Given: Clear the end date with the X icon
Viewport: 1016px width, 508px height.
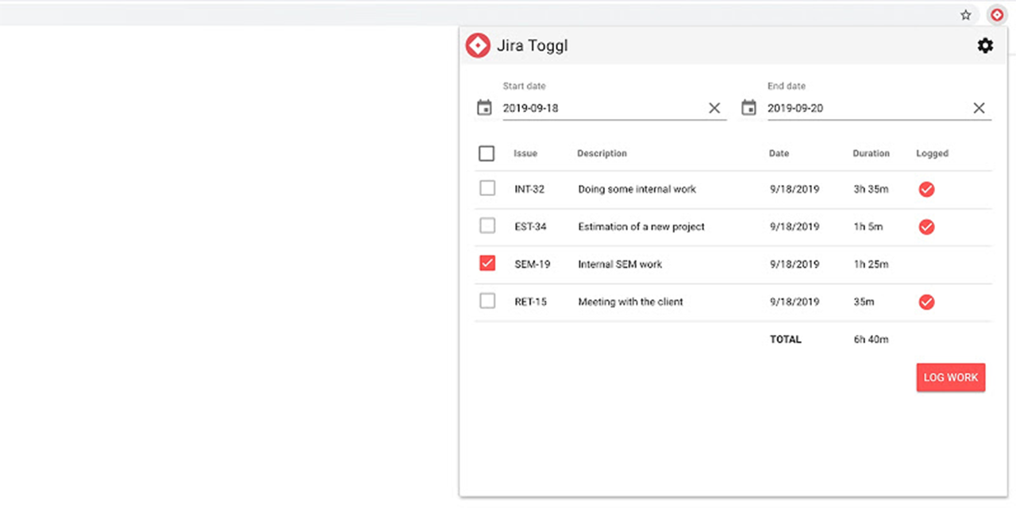Looking at the screenshot, I should pos(979,107).
